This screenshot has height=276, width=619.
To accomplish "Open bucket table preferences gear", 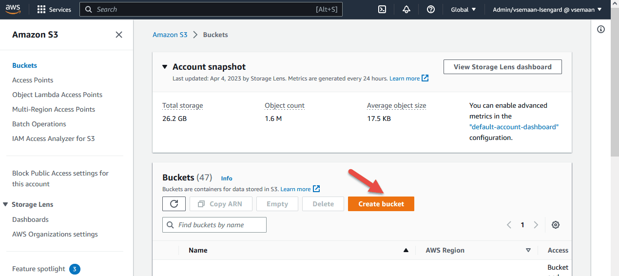I will [x=556, y=225].
